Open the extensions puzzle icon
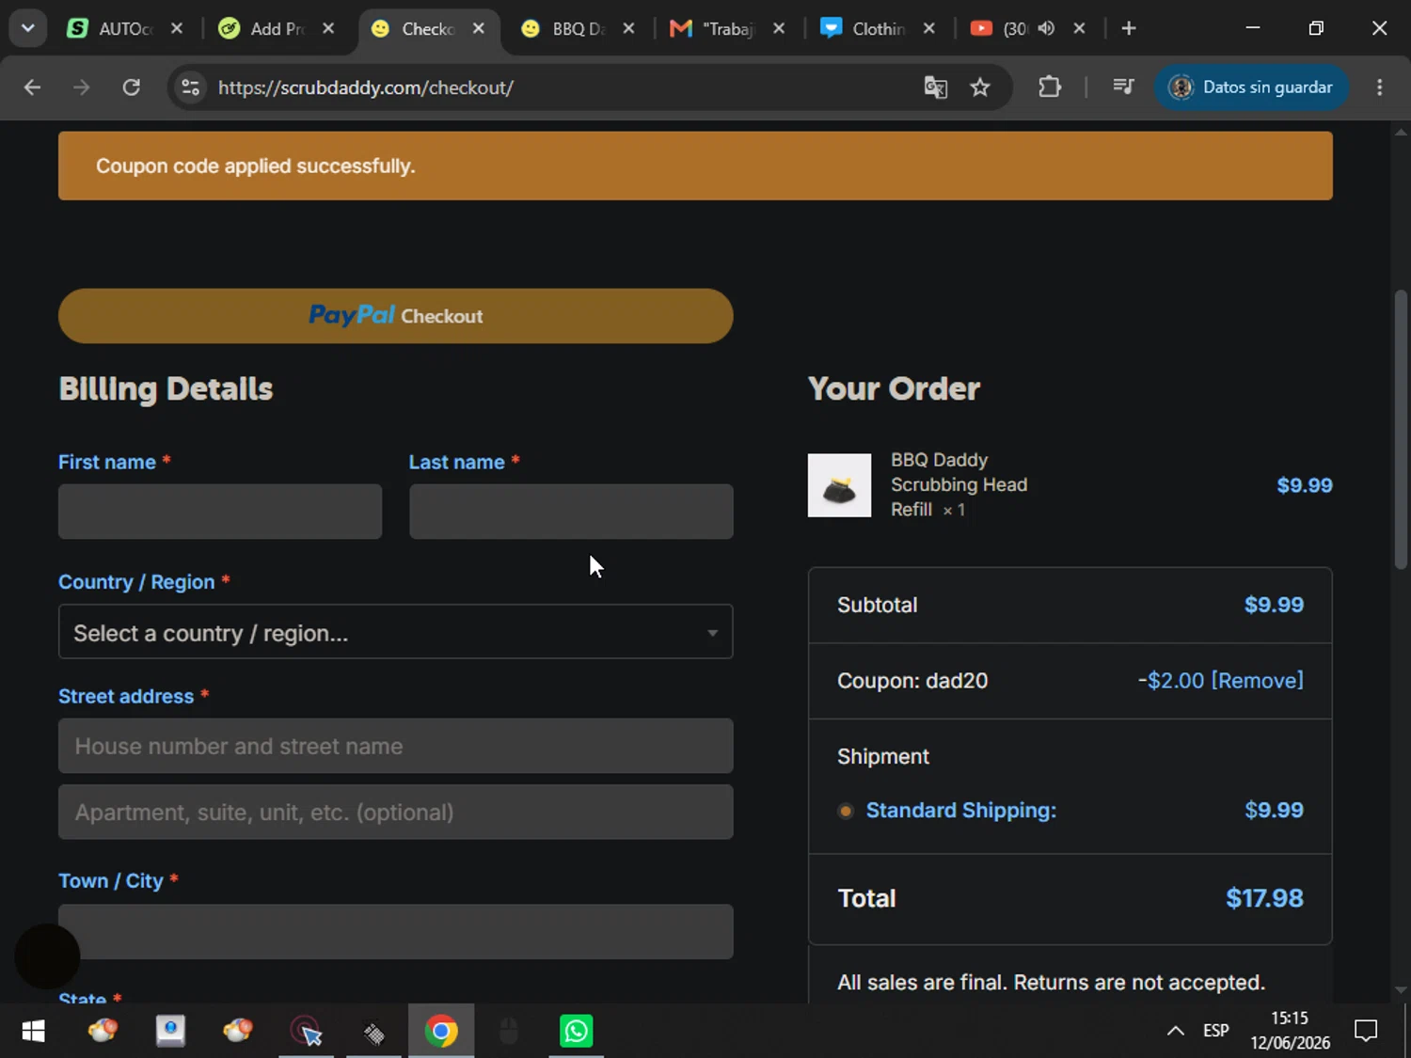The height and width of the screenshot is (1058, 1411). 1050,87
